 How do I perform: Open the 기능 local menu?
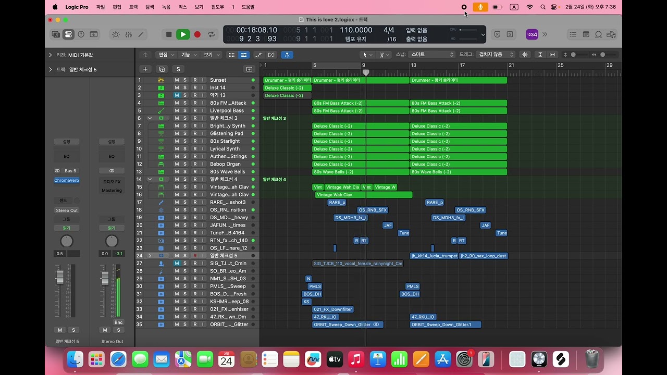coord(188,55)
